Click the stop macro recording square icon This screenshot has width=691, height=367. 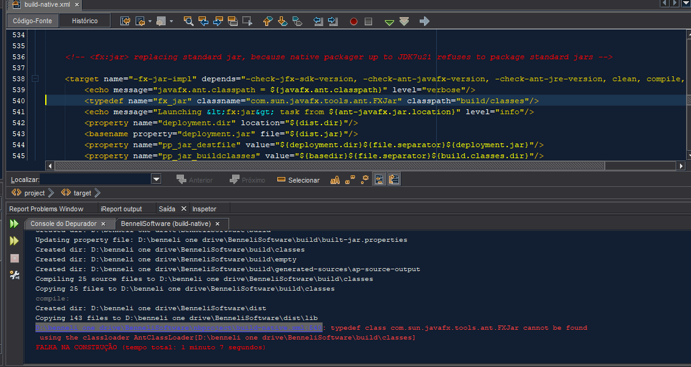(368, 21)
